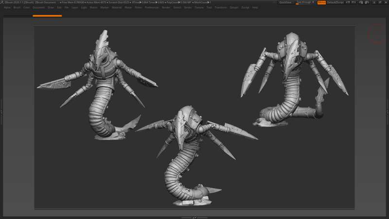Click the UI configuration icon
Screen dimensions: 389x219
[367, 2]
